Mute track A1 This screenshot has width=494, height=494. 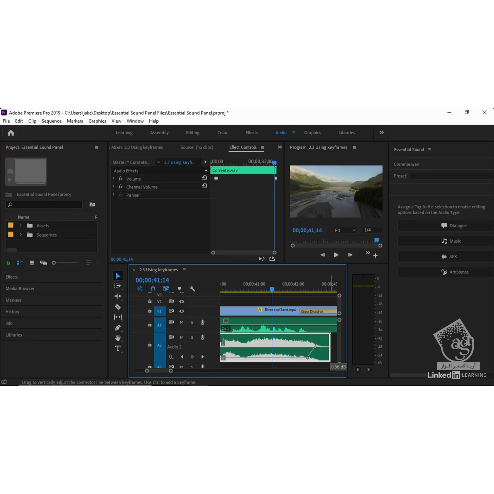pos(182,322)
